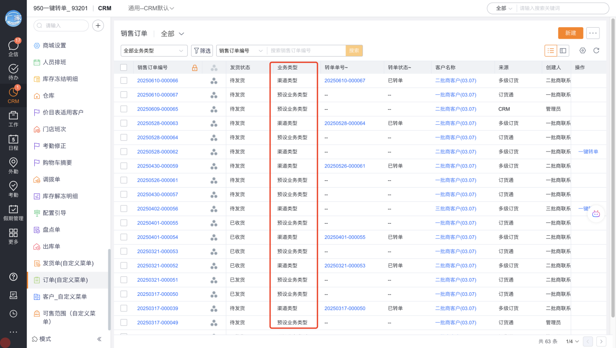Check the box for order 20250610-000066
616x348 pixels.
pos(124,81)
